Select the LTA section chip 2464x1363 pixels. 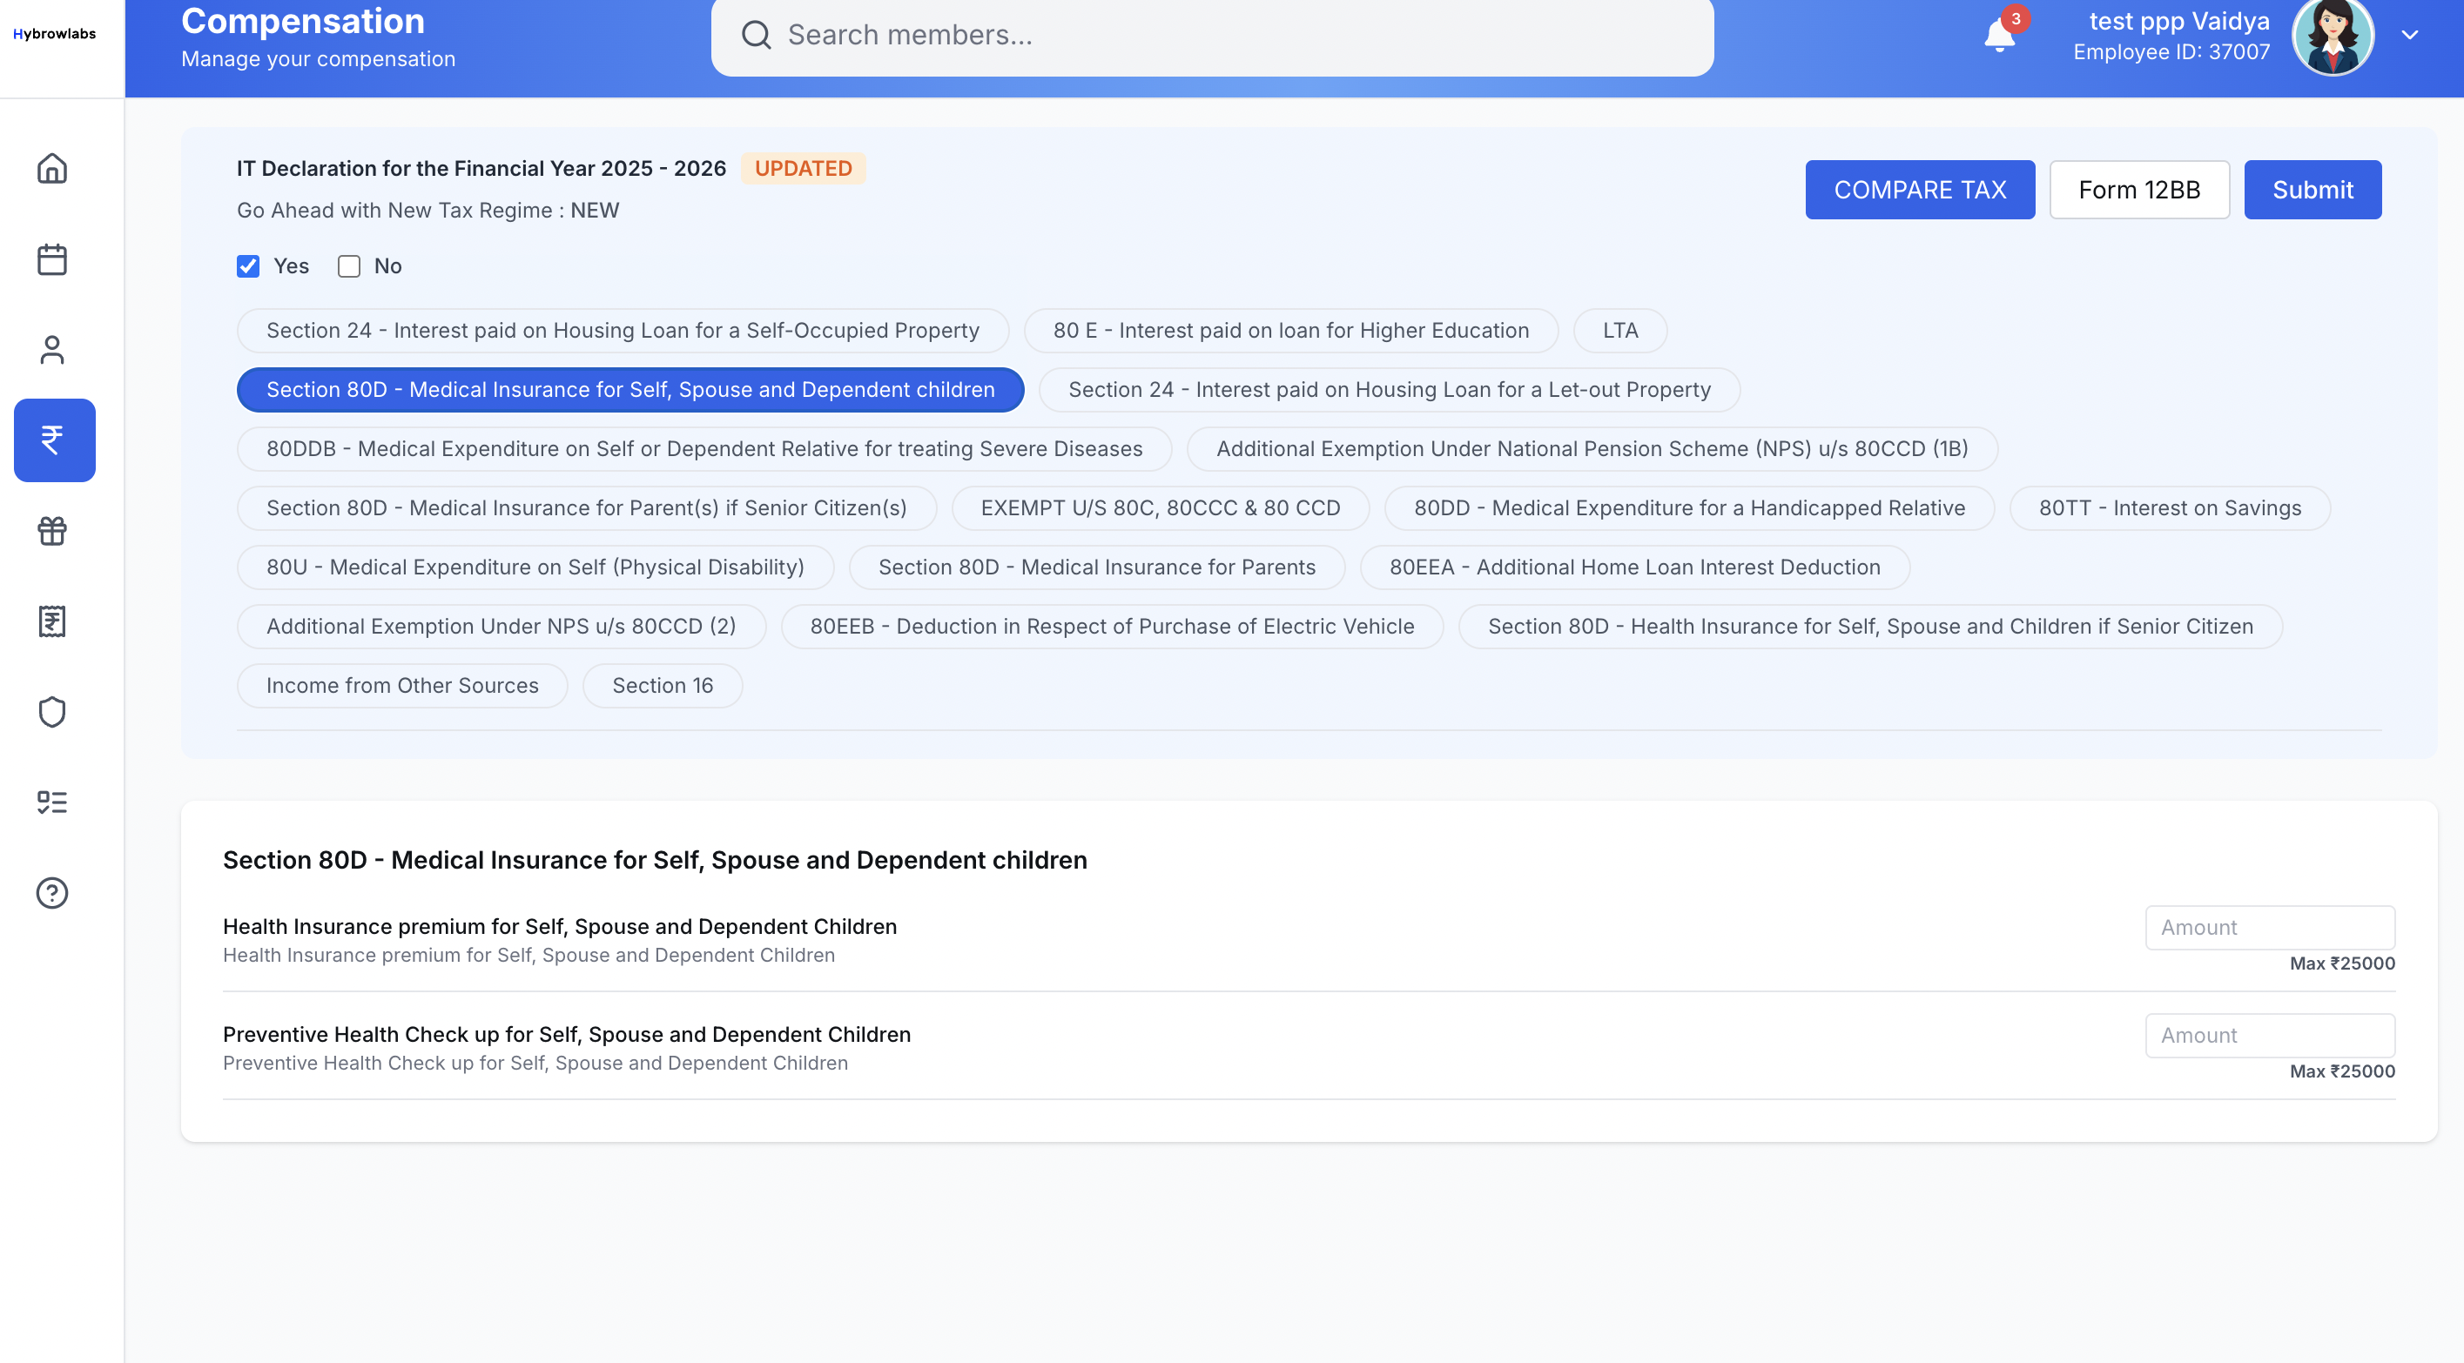(1619, 330)
